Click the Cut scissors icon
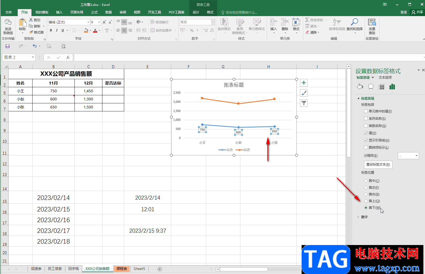 coord(31,20)
